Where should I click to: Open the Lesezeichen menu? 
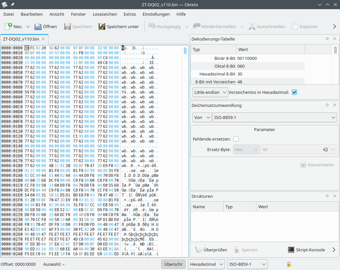[x=105, y=14]
